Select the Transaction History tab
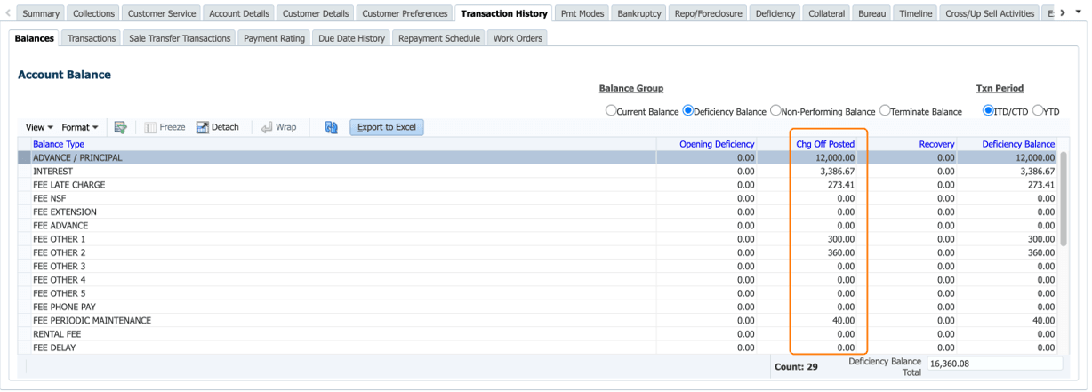The width and height of the screenshot is (1092, 392). pyautogui.click(x=504, y=13)
